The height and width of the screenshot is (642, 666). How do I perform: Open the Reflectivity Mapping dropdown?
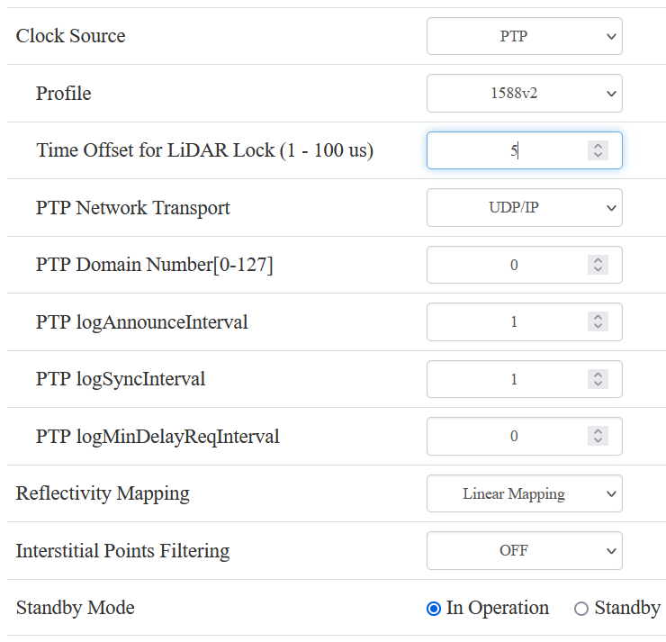coord(524,493)
